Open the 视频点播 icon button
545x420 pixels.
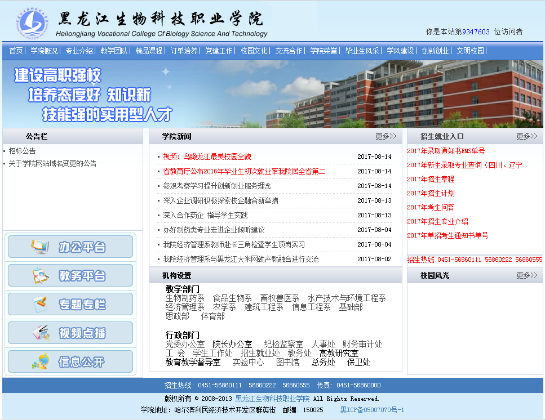point(70,333)
